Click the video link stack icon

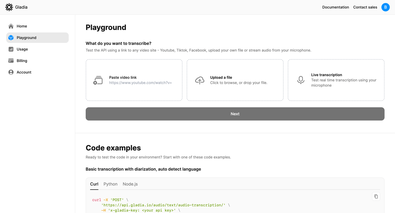(x=98, y=80)
